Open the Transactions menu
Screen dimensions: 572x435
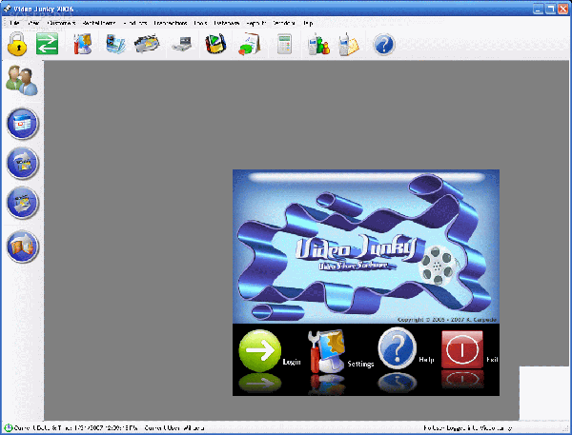[x=171, y=23]
